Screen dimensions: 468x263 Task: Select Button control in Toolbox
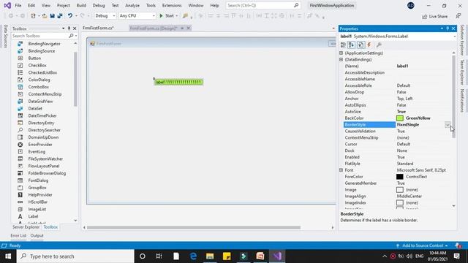(x=34, y=58)
